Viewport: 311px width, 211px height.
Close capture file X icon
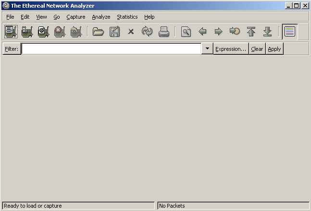(131, 32)
